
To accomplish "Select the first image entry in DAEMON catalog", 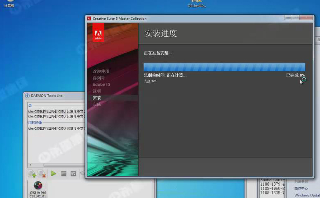I will tap(56, 111).
